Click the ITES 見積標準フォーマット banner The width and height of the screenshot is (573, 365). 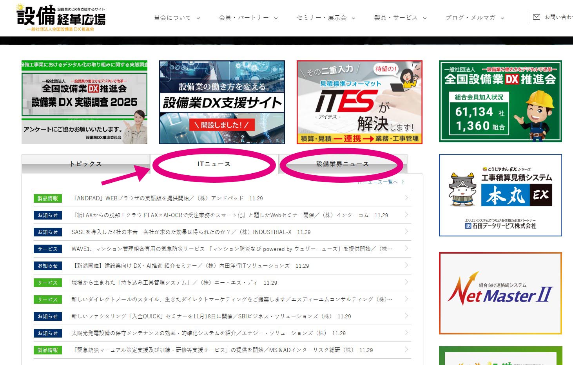coord(359,102)
